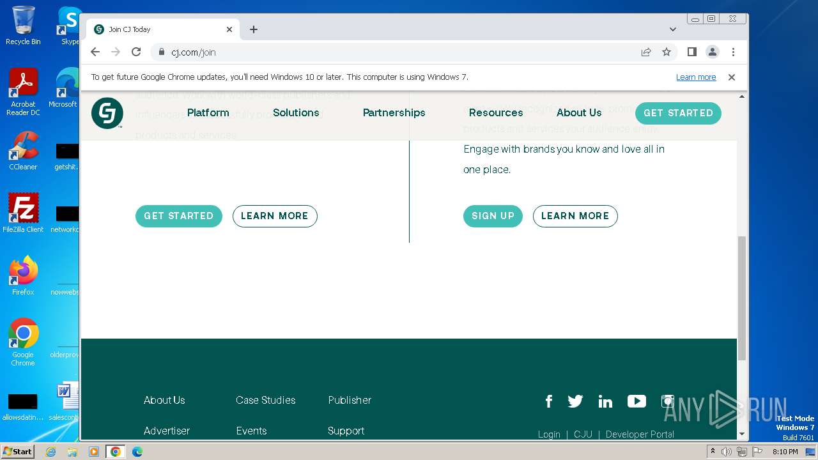
Task: Share this page via the share icon
Action: 646,52
